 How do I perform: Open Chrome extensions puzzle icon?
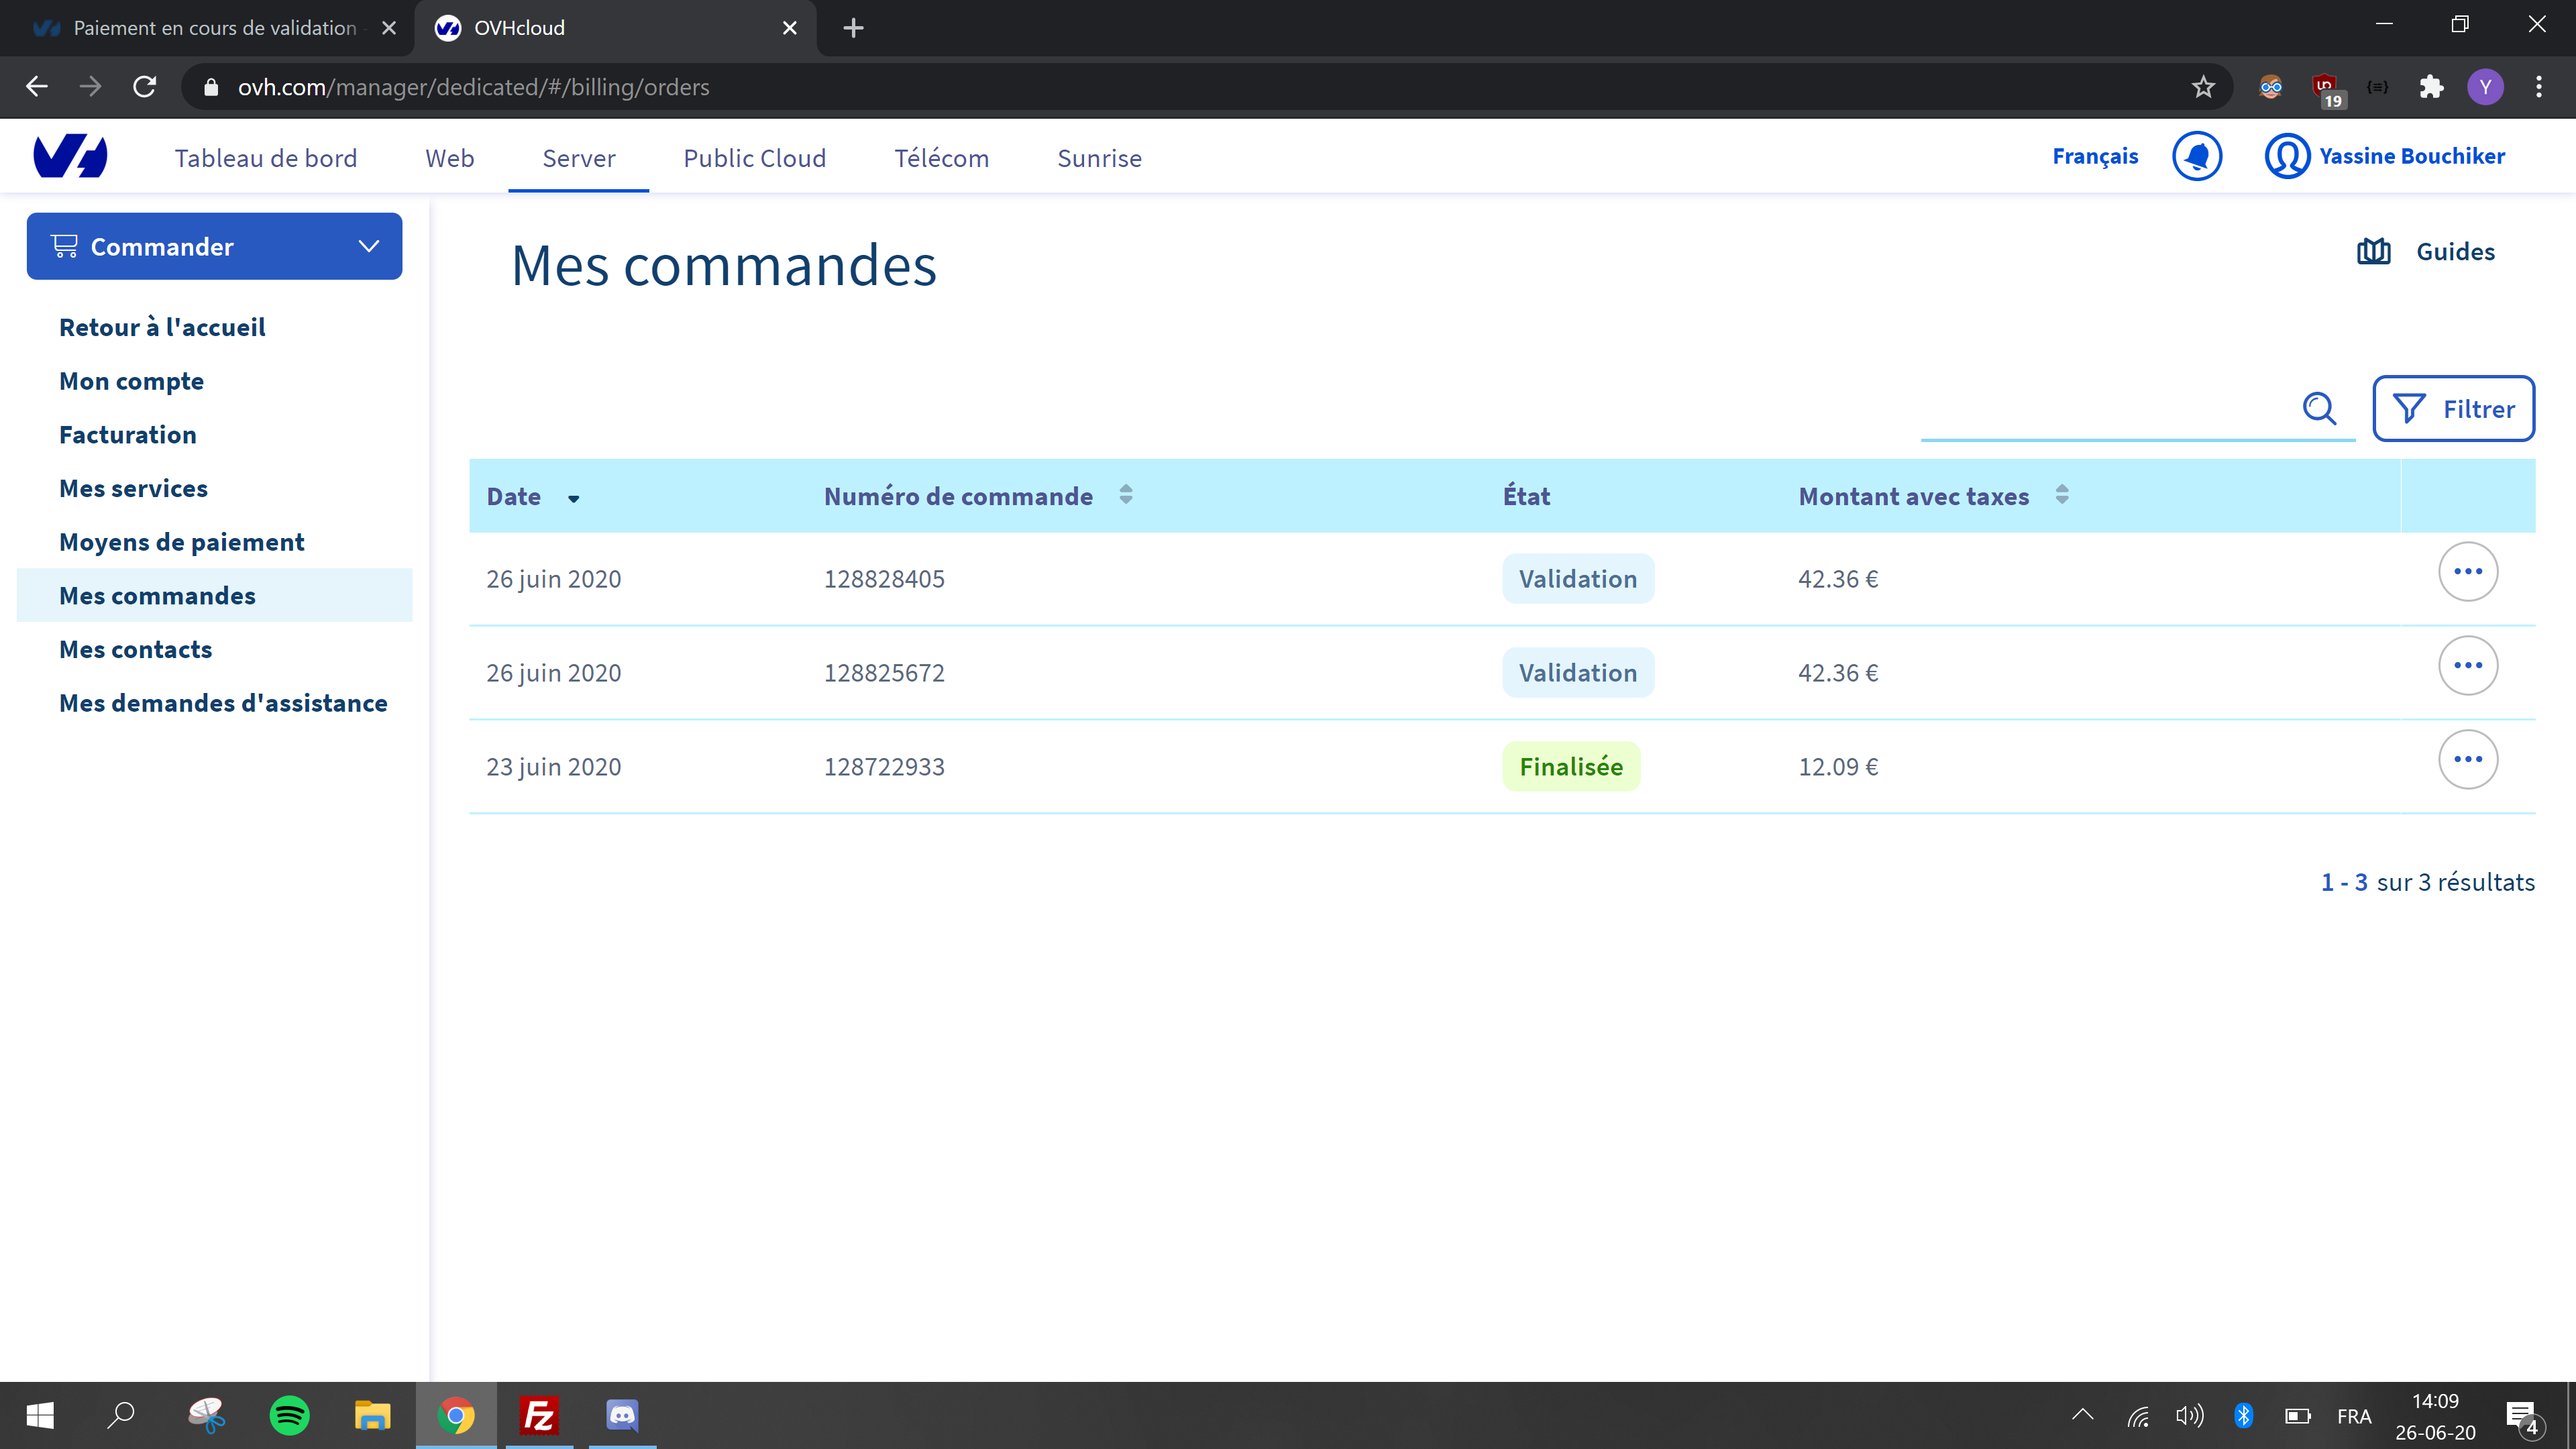tap(2432, 87)
